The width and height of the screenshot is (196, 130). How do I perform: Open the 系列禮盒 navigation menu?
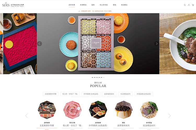[x=83, y=5]
